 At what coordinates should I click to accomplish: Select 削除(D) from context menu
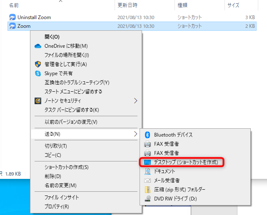tap(86, 176)
